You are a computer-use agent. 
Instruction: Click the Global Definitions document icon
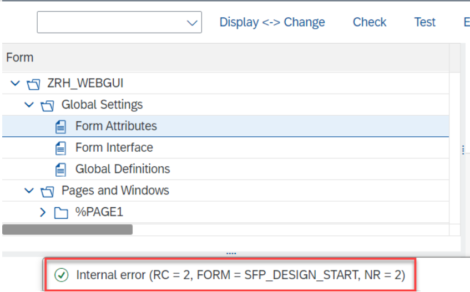point(61,170)
